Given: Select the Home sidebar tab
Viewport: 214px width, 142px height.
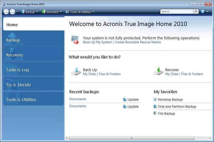Looking at the screenshot, I should (34, 24).
